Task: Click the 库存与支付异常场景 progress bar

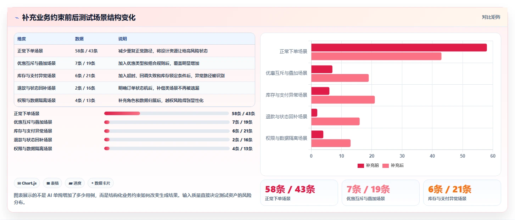Action: (x=167, y=131)
